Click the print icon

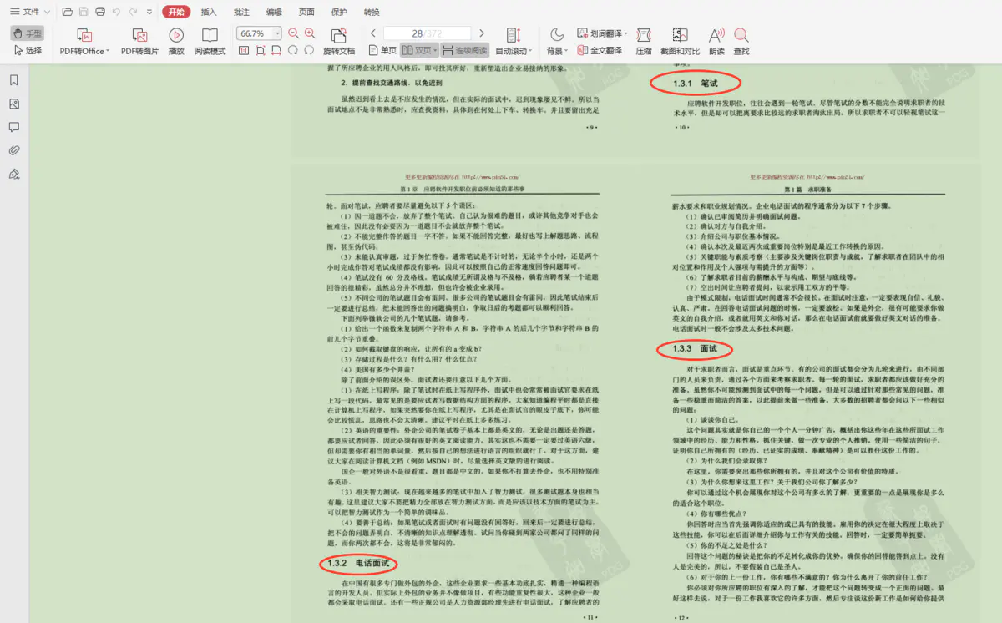click(x=100, y=12)
